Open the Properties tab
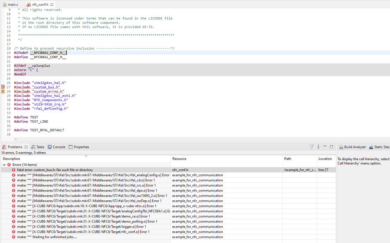 [x=79, y=147]
